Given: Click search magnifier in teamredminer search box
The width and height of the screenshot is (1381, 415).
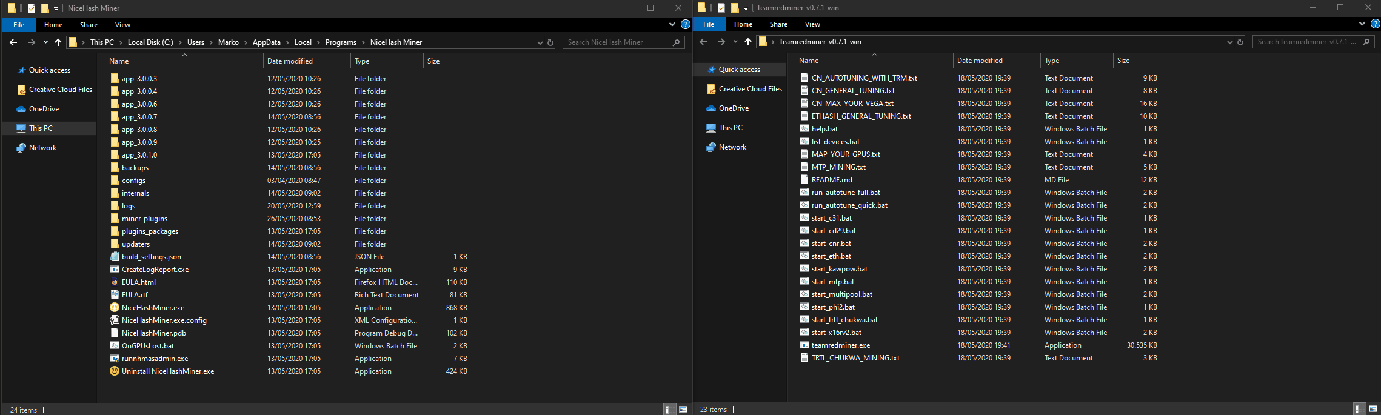Looking at the screenshot, I should click(1366, 42).
